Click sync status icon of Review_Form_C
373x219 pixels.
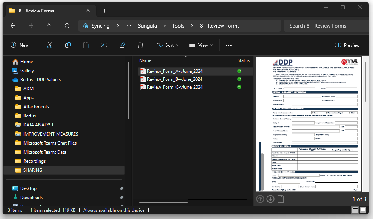coord(239,87)
